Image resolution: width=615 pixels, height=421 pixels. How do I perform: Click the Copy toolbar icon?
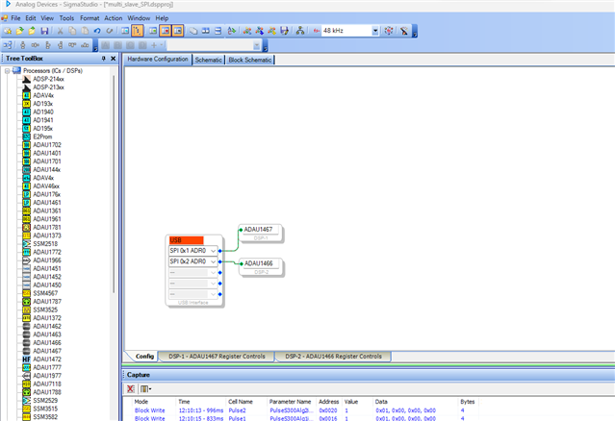coord(72,31)
